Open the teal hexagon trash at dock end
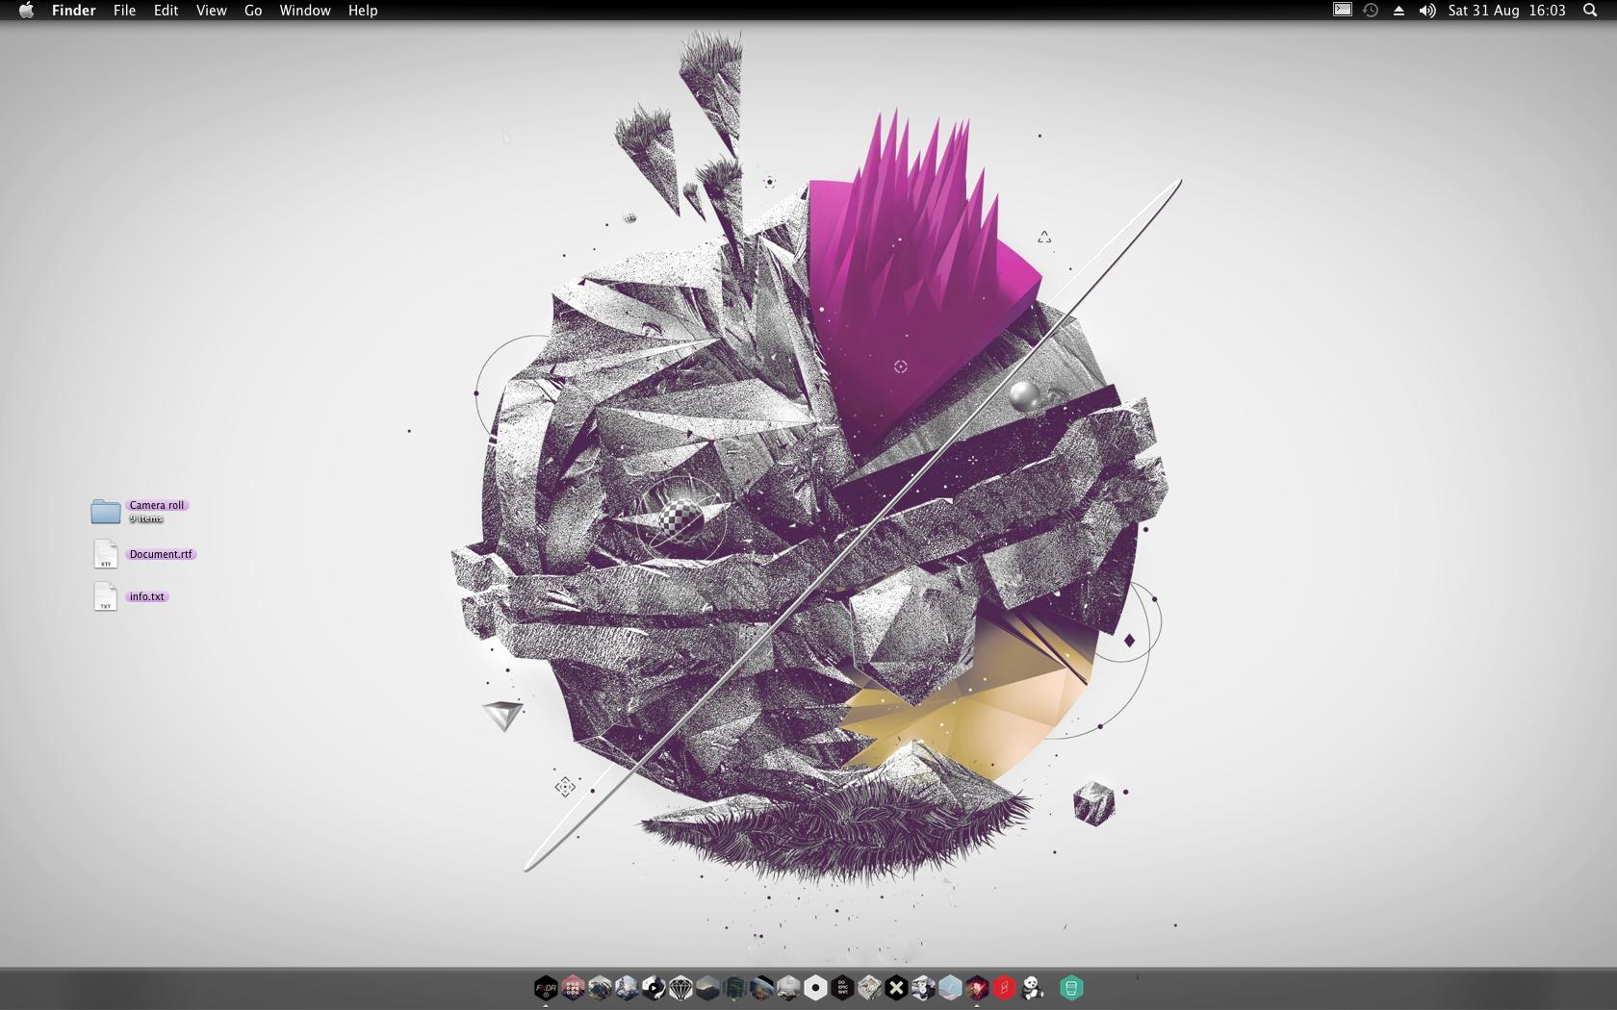Image resolution: width=1617 pixels, height=1010 pixels. [x=1071, y=988]
